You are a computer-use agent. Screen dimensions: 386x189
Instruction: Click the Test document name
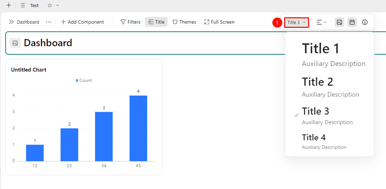click(35, 5)
